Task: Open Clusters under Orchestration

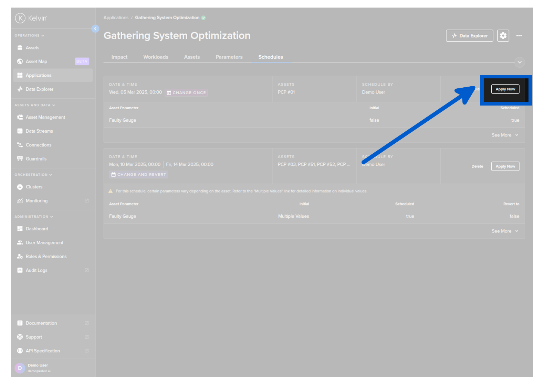Action: [34, 187]
